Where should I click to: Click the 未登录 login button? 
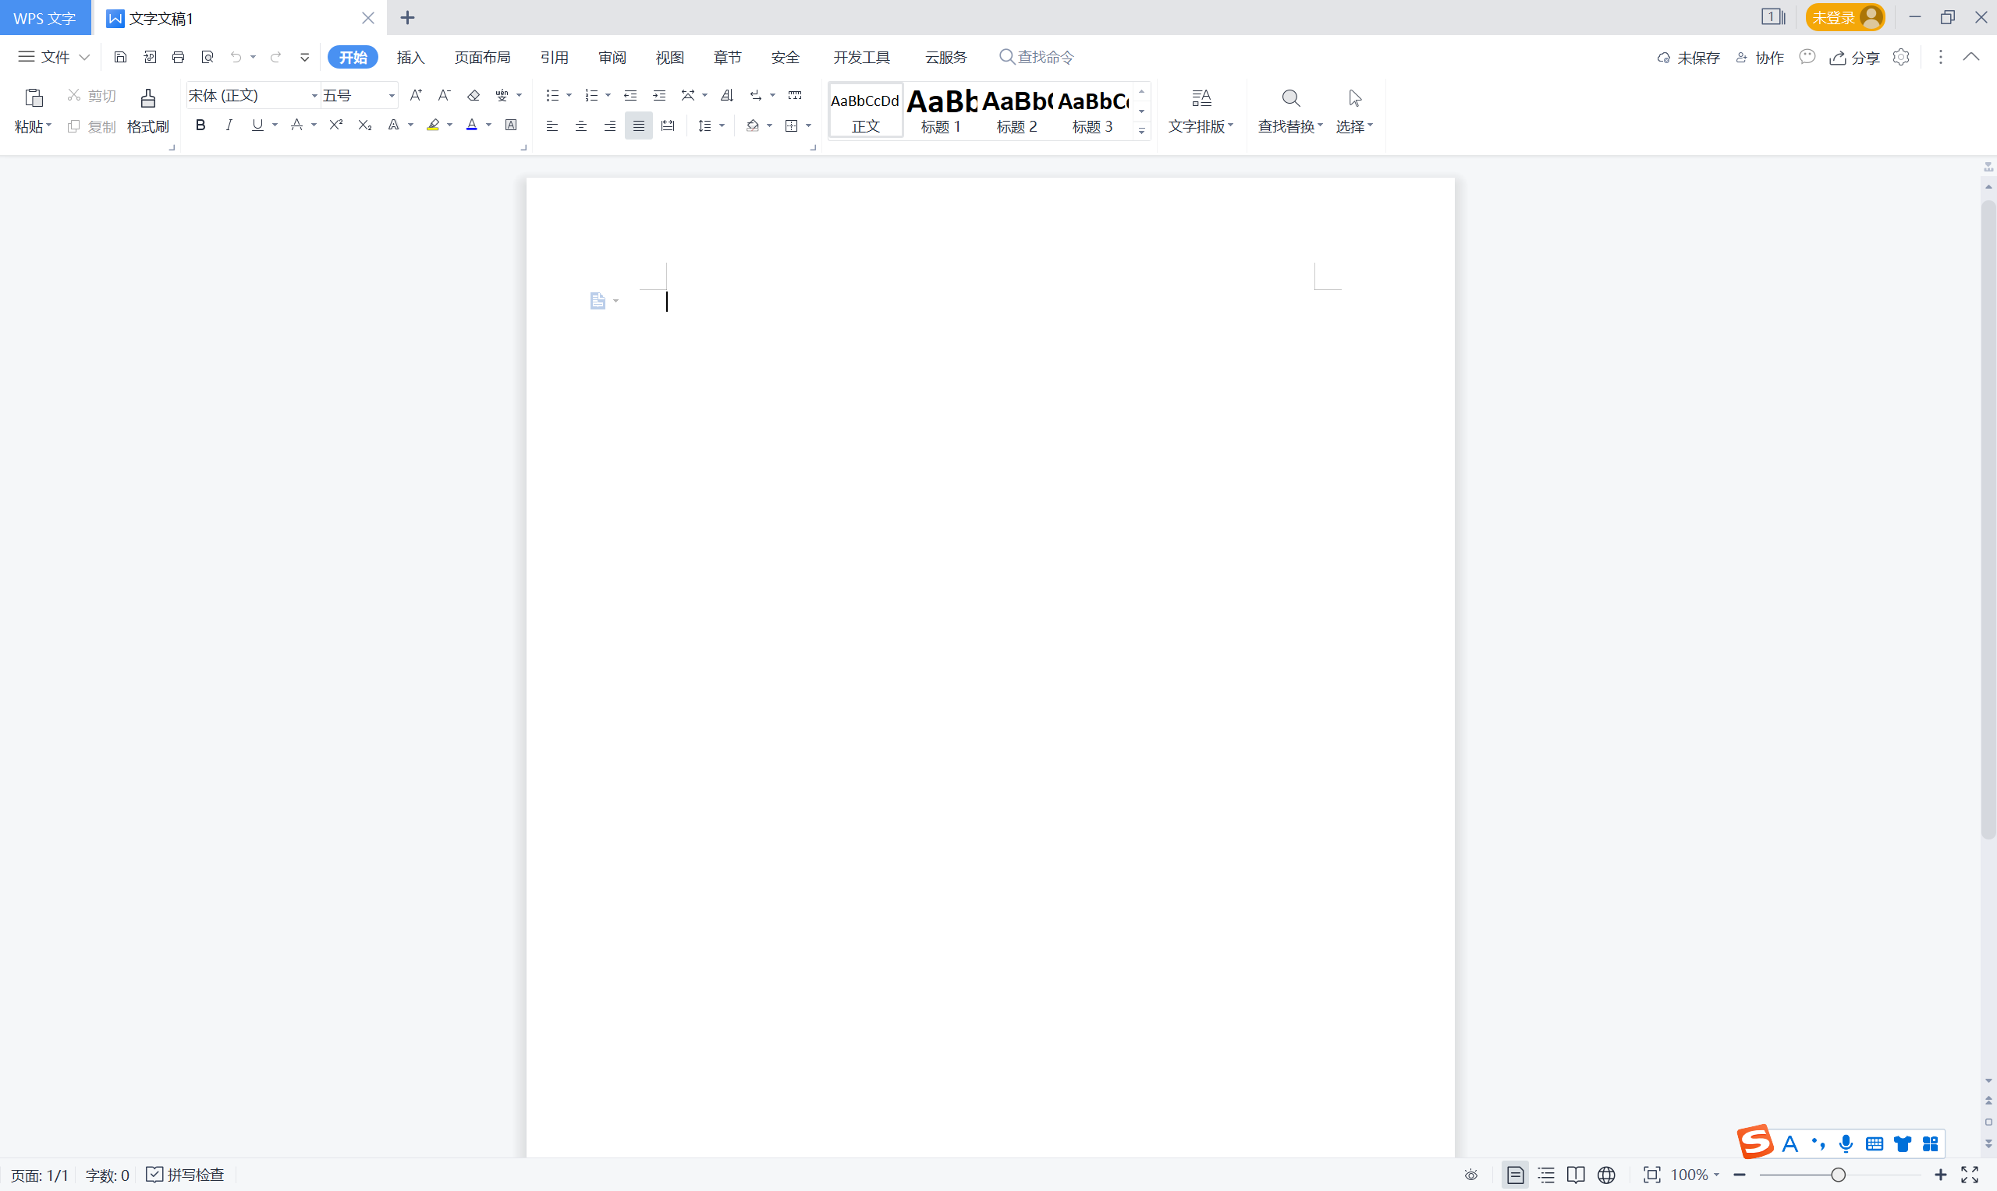point(1844,17)
